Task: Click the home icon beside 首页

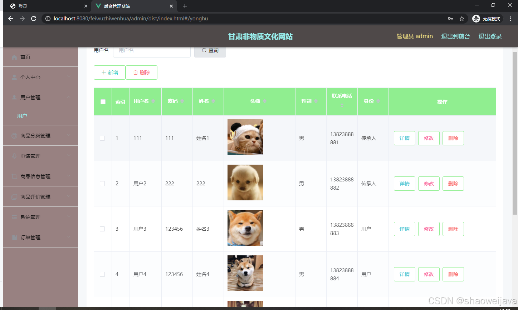Action: tap(14, 57)
